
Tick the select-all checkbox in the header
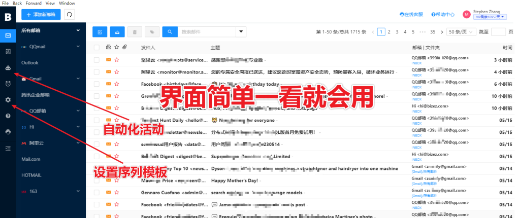click(x=96, y=47)
